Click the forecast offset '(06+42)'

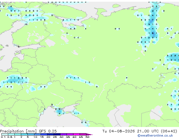(169, 131)
